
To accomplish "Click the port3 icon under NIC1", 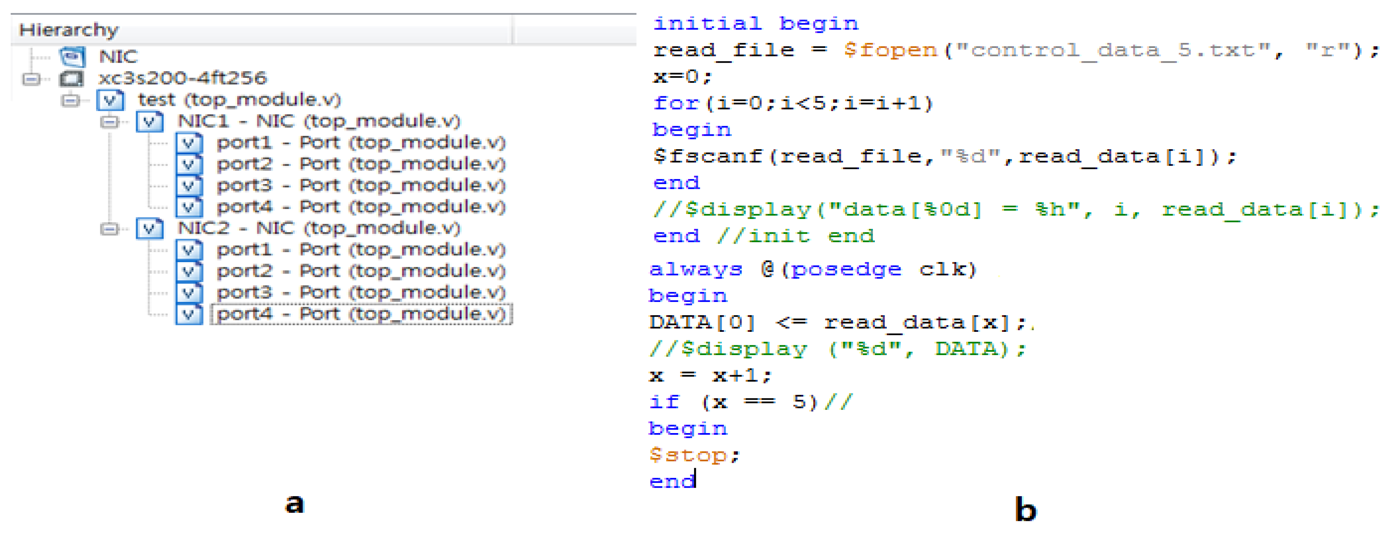I will click(x=189, y=185).
